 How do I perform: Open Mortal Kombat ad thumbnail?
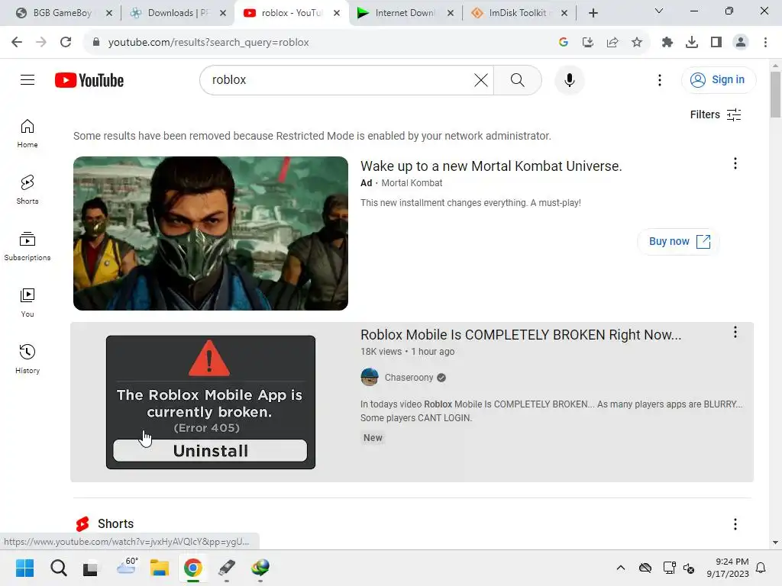211,233
